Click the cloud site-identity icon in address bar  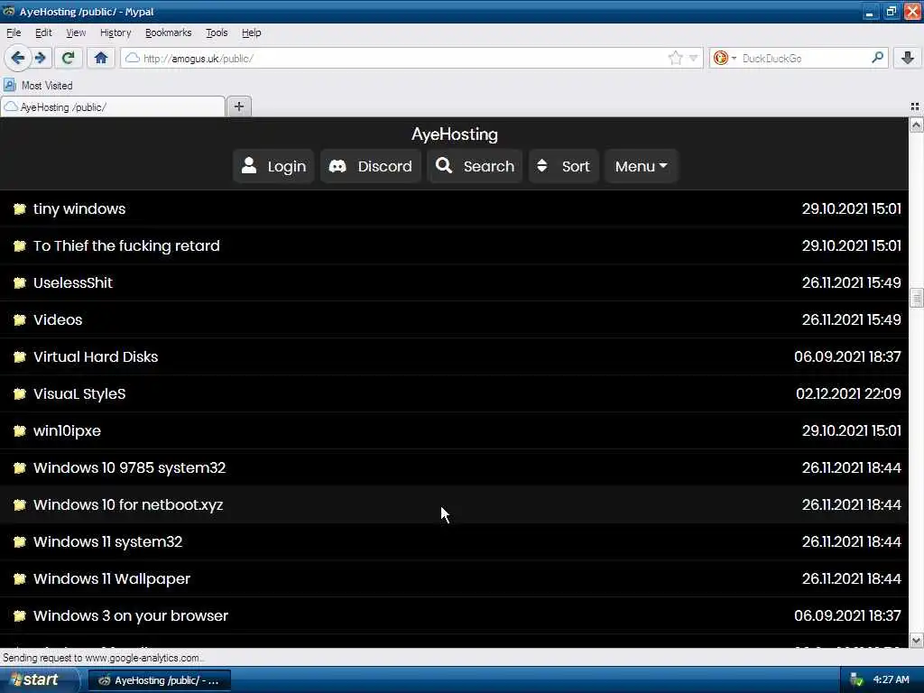click(133, 58)
